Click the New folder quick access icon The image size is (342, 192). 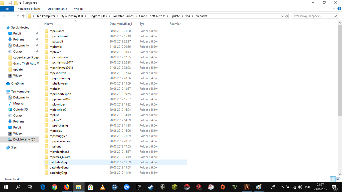(16, 3)
